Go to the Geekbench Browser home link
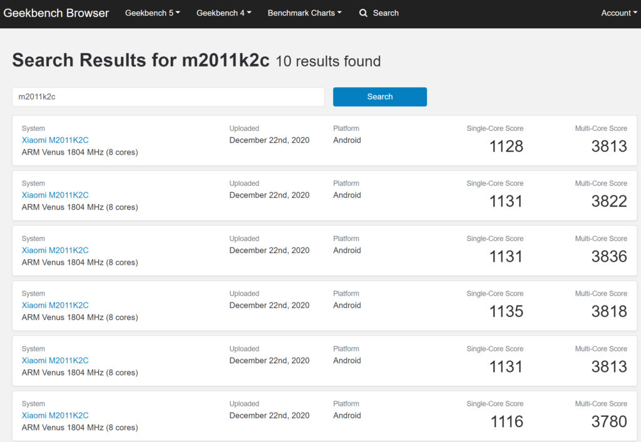 [56, 13]
